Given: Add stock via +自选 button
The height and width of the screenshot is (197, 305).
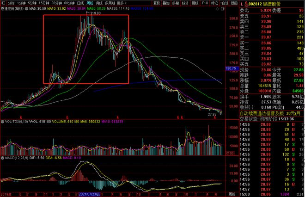Looking at the screenshot, I should pyautogui.click(x=225, y=3).
